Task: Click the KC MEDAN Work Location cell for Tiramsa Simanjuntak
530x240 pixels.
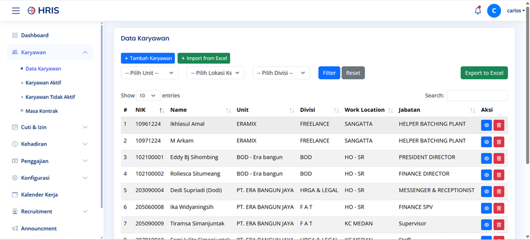Action: pos(359,224)
